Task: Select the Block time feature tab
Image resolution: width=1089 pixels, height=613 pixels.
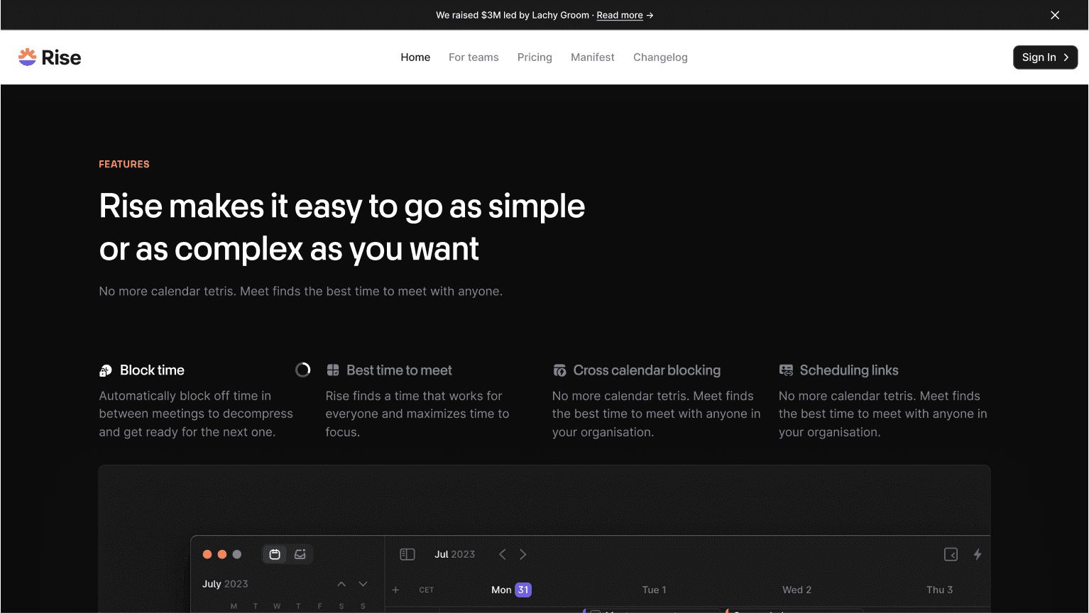Action: pyautogui.click(x=152, y=370)
